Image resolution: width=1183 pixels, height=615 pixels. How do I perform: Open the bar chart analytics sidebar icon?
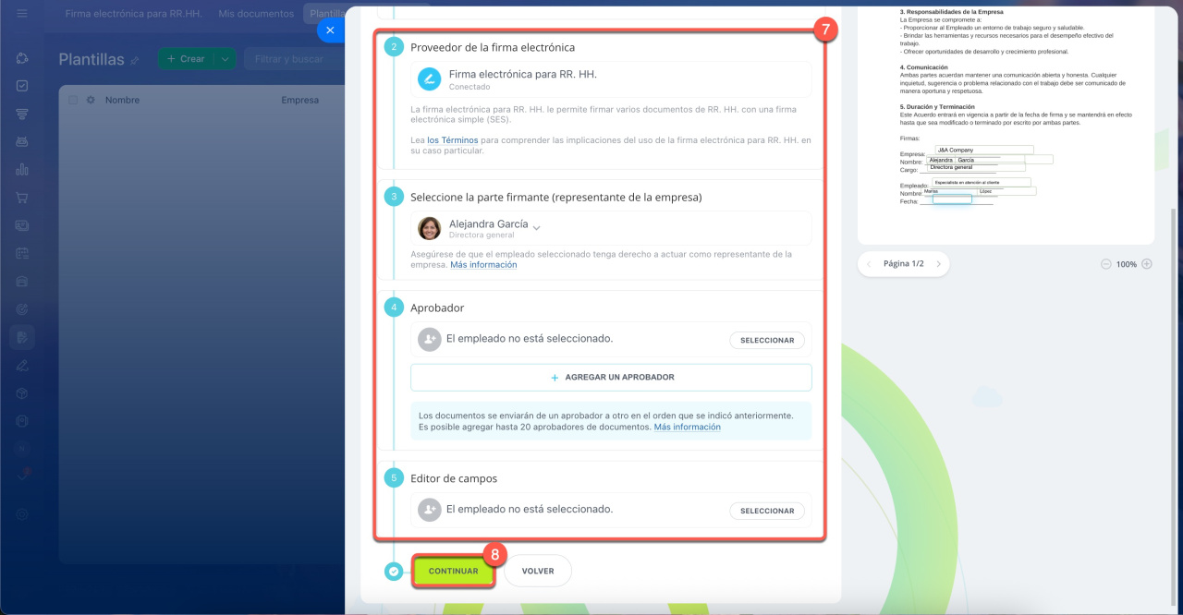point(22,169)
